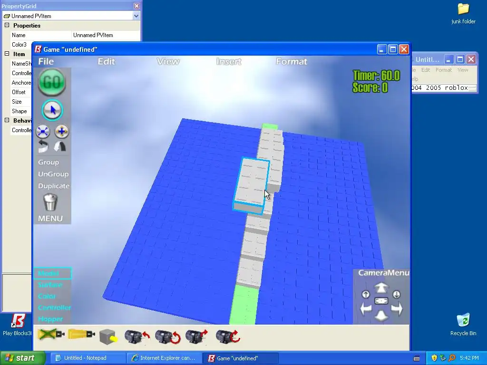Rotate camera right with right arrow
Screen dimensions: 487x365
[397, 309]
